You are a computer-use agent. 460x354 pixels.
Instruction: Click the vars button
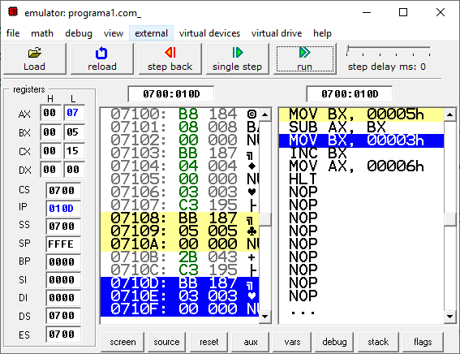tap(292, 342)
